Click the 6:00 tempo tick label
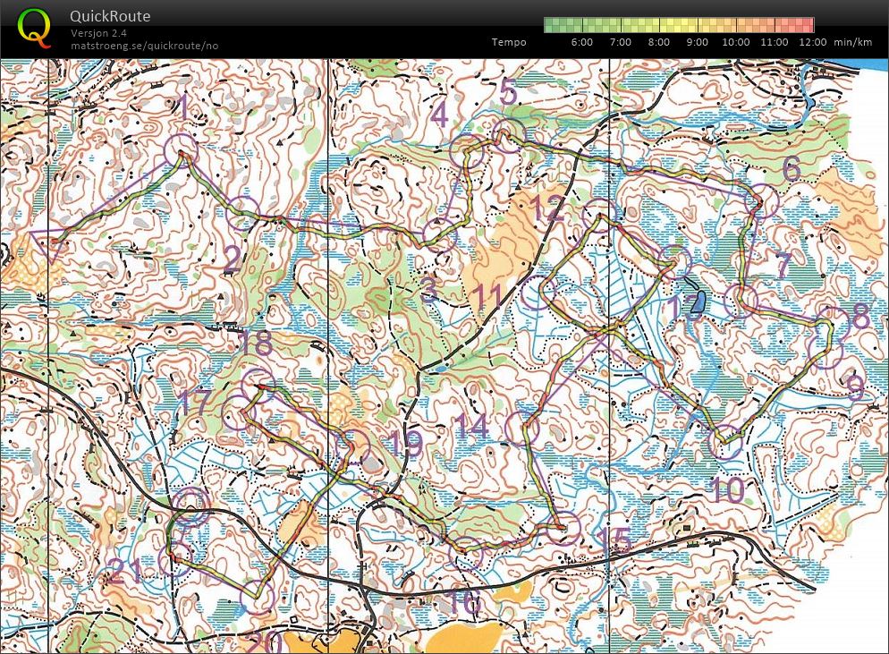 click(581, 42)
